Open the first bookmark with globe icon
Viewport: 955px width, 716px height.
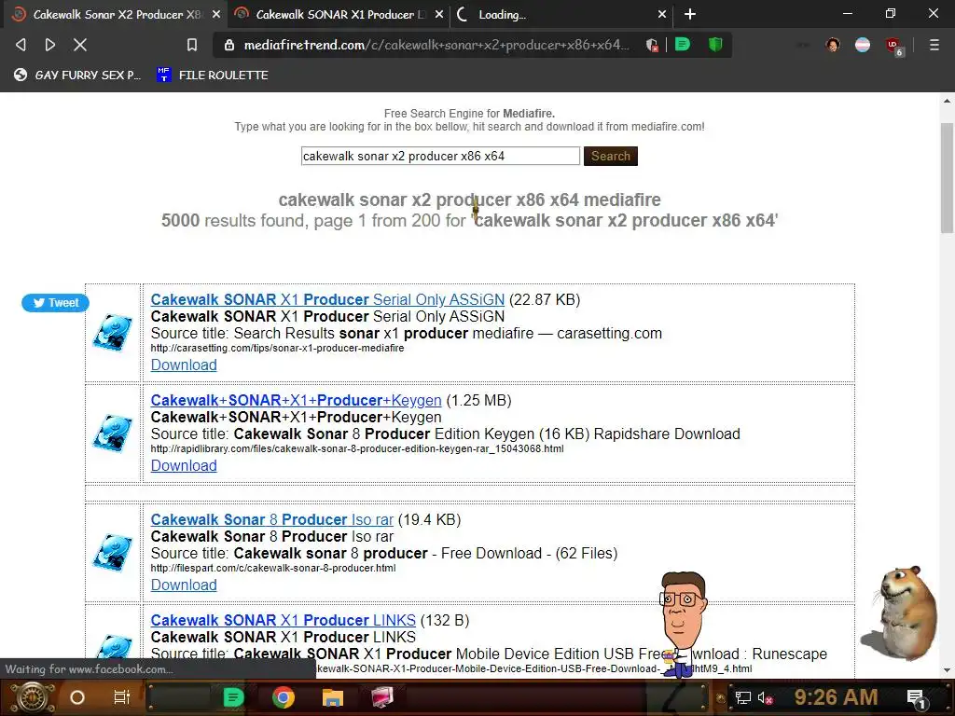tap(77, 75)
